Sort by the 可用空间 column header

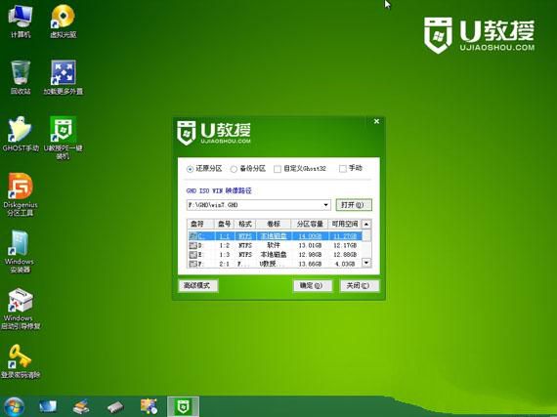pos(345,224)
